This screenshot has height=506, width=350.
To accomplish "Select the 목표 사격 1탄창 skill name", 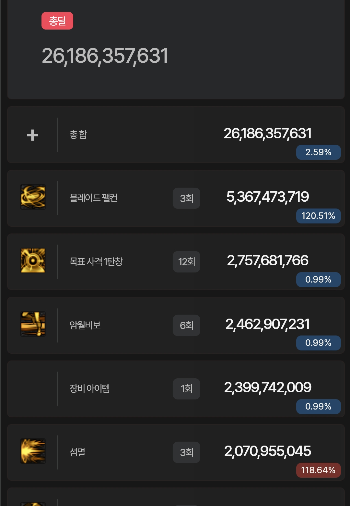I will [96, 261].
